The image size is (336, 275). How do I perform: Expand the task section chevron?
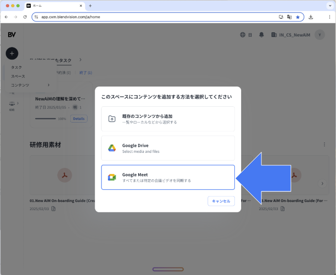point(80,60)
